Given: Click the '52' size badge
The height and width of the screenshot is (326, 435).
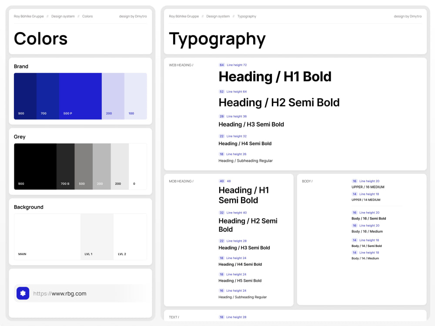Looking at the screenshot, I should [221, 91].
